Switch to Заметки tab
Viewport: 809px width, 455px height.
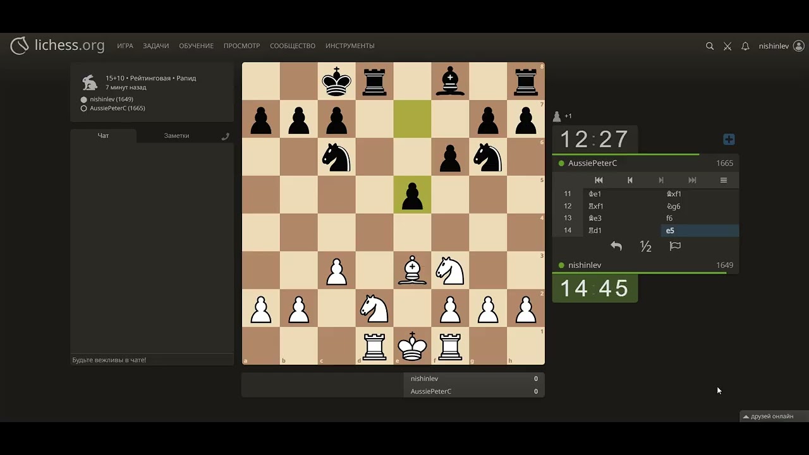pyautogui.click(x=176, y=135)
